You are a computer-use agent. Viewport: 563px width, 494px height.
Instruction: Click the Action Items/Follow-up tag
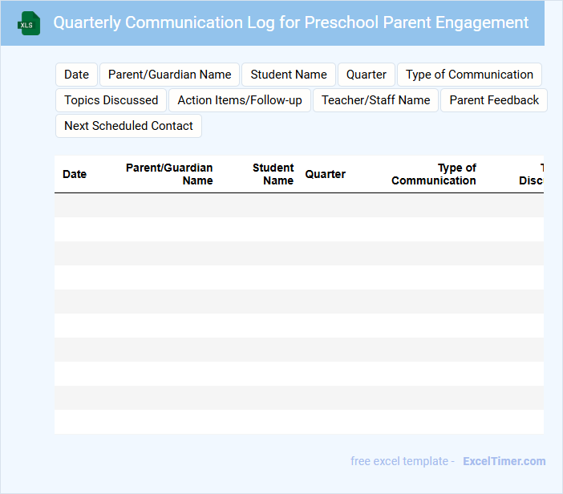pos(240,100)
